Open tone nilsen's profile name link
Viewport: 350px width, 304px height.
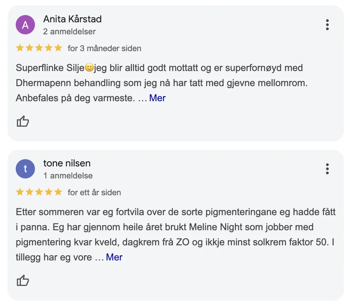(x=67, y=163)
